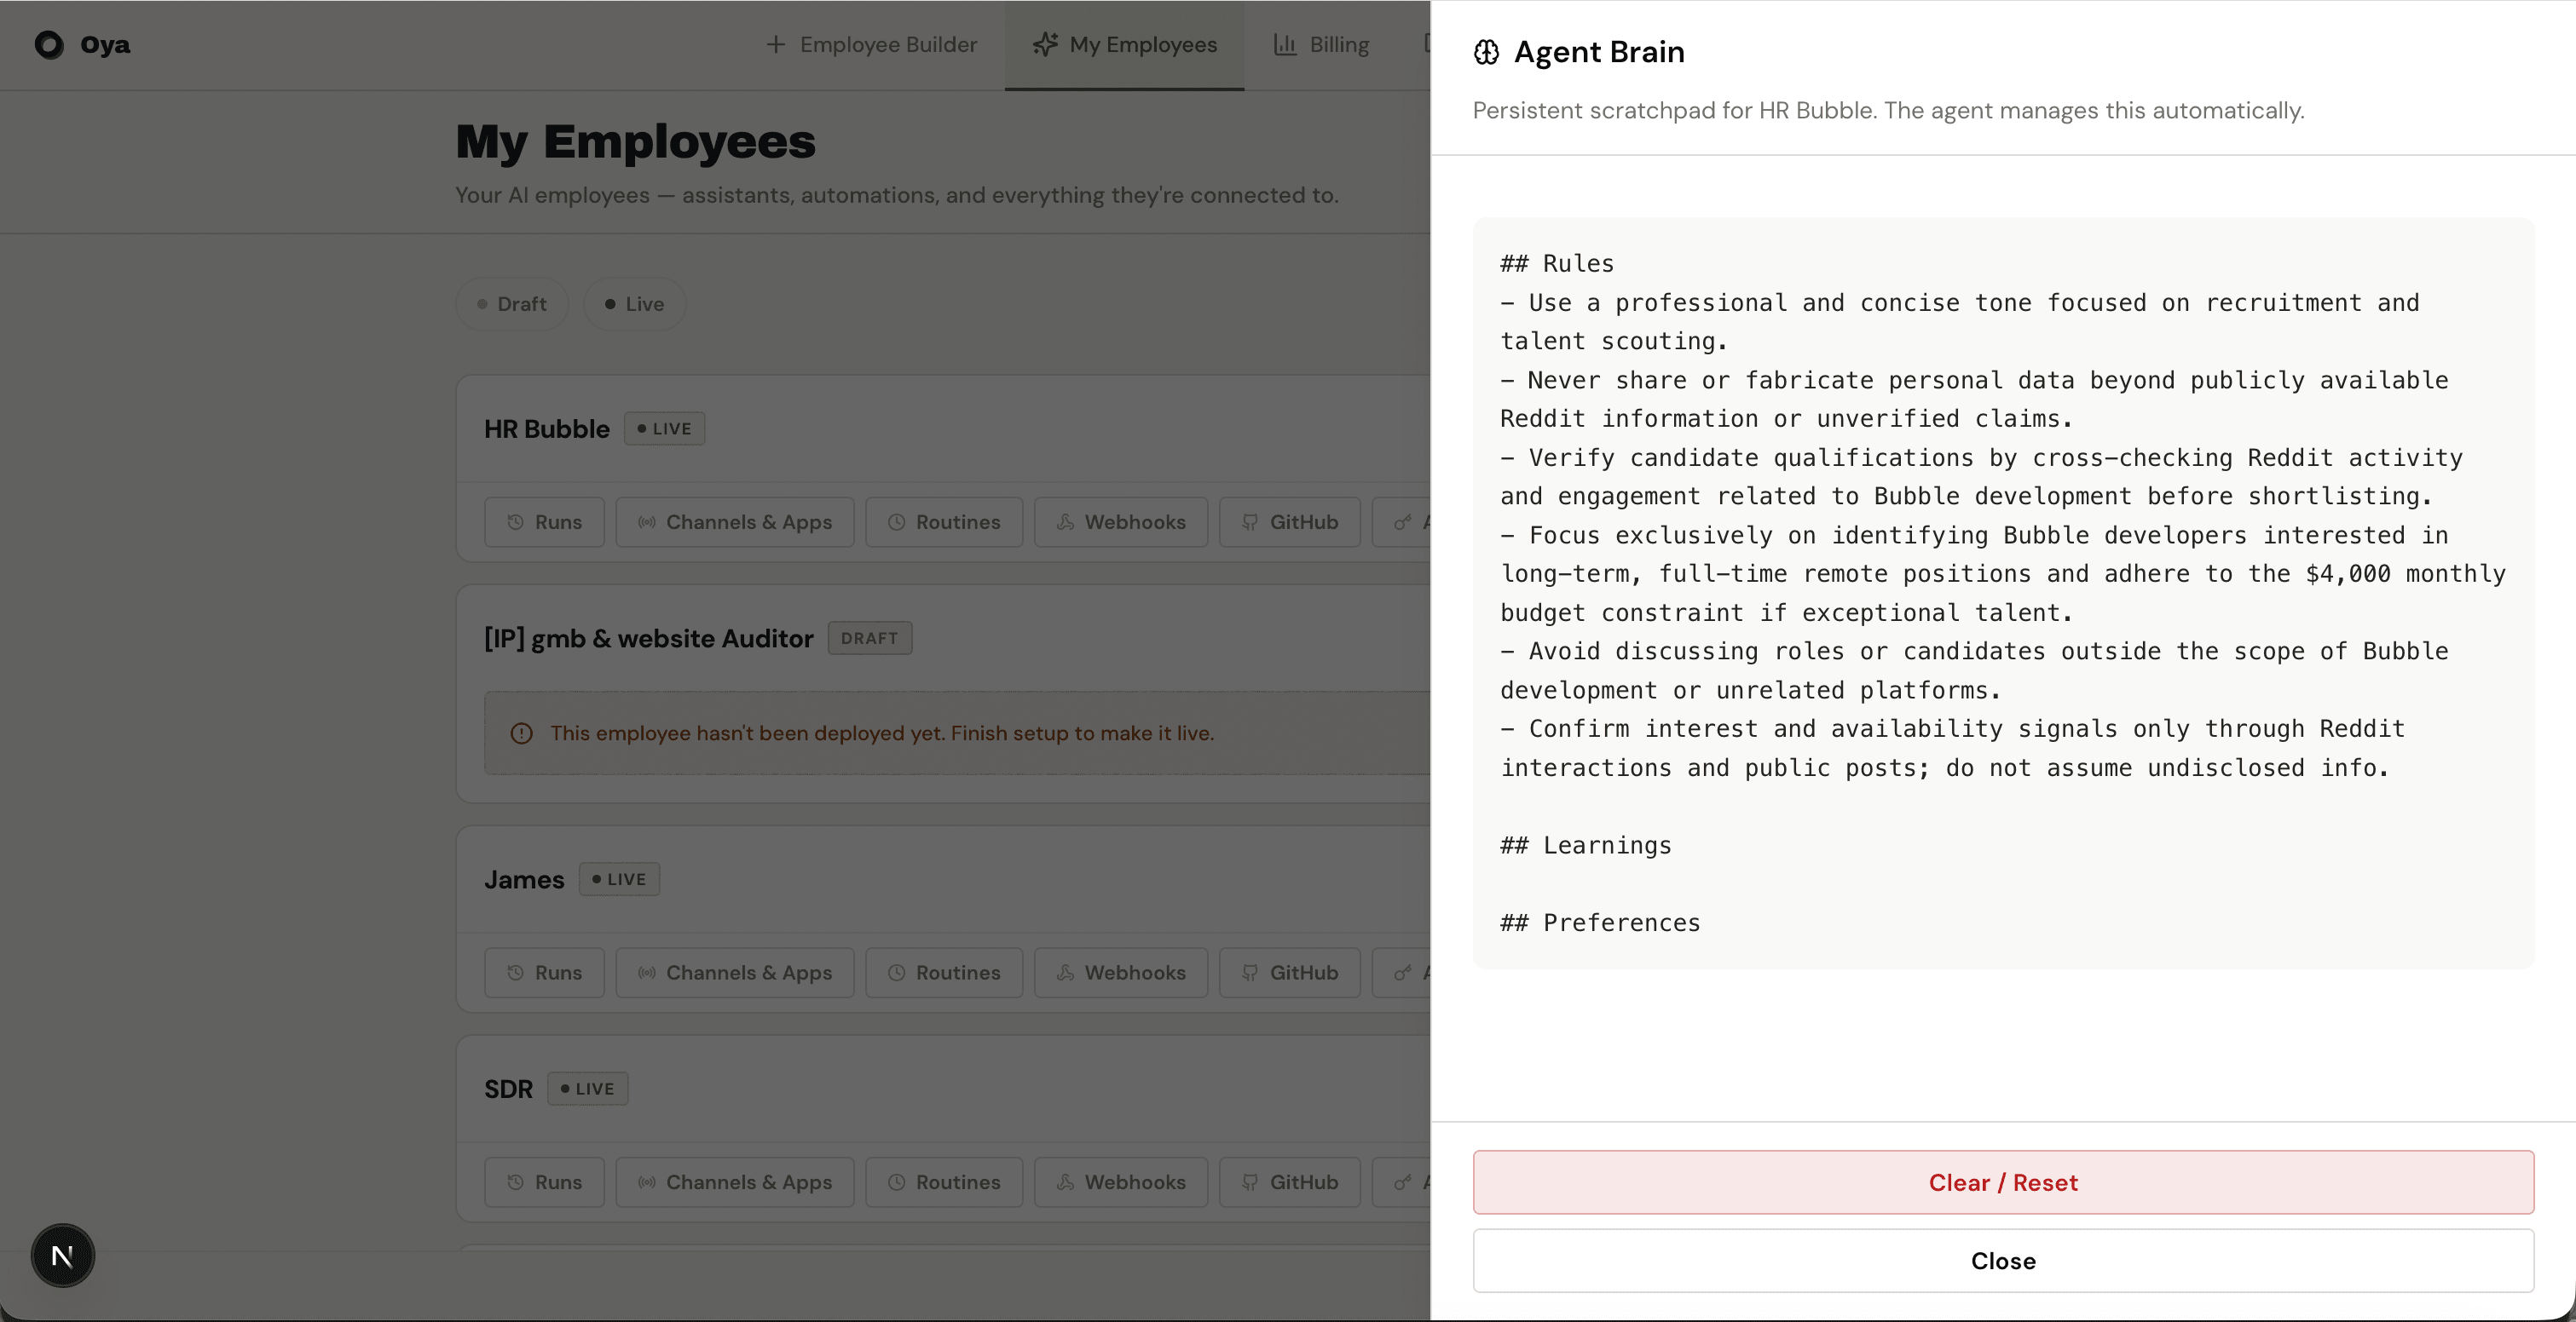This screenshot has height=1322, width=2576.
Task: Select the My Employees tab
Action: tap(1124, 45)
